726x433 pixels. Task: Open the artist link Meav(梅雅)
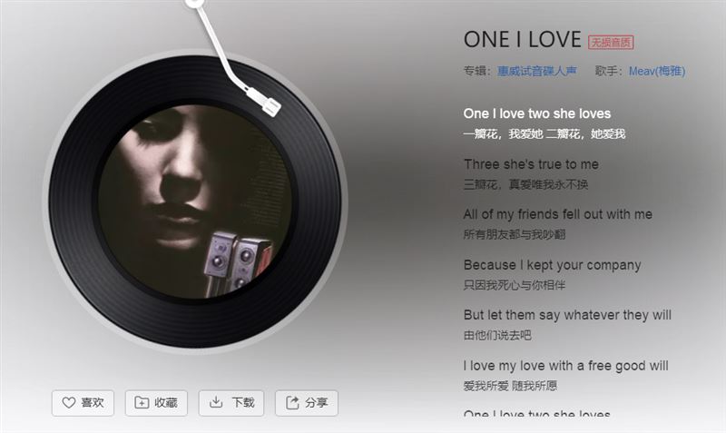(x=656, y=71)
